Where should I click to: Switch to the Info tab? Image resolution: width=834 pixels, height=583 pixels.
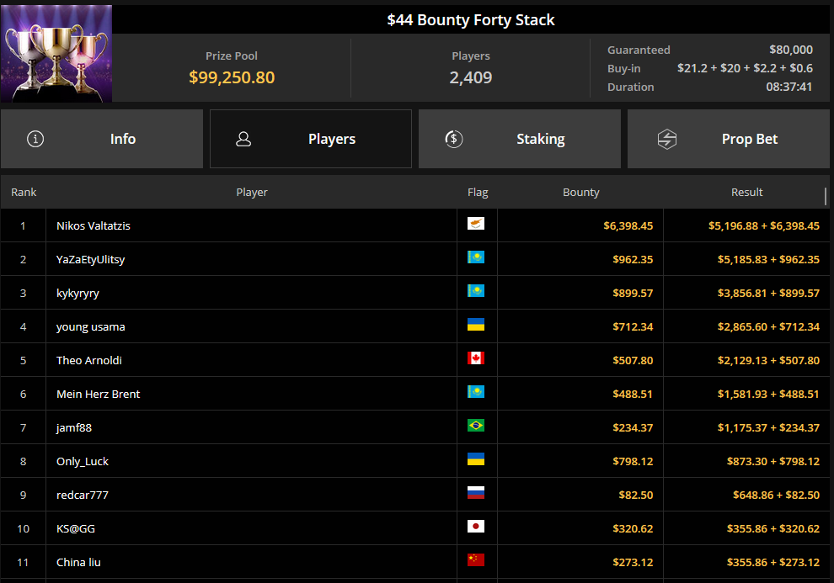click(x=102, y=139)
